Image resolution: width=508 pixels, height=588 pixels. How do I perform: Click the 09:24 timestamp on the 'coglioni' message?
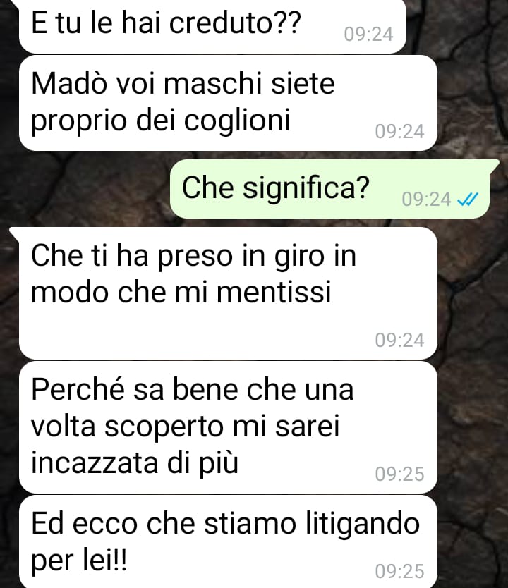click(x=399, y=132)
